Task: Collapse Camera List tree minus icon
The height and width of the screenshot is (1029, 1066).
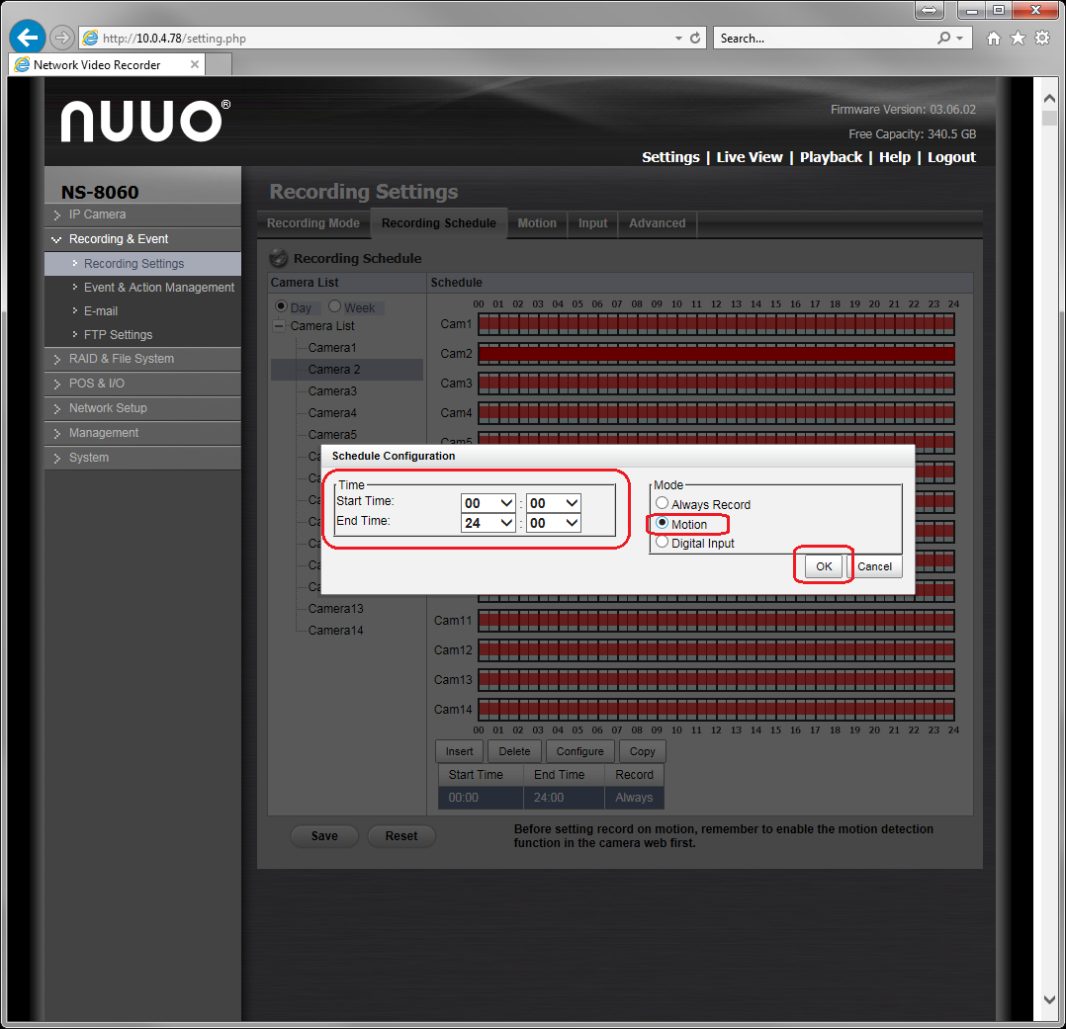Action: pyautogui.click(x=281, y=326)
